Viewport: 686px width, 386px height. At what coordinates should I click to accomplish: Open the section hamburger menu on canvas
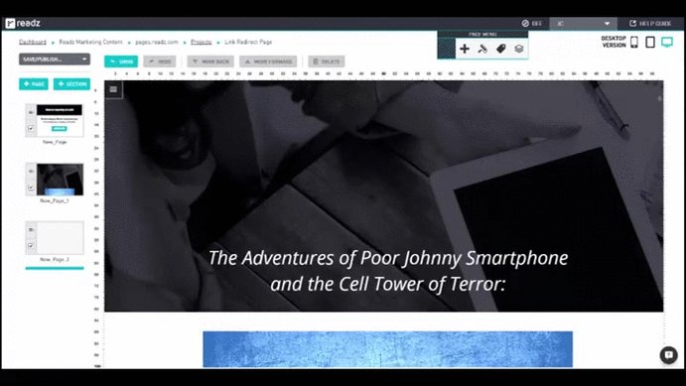click(114, 89)
